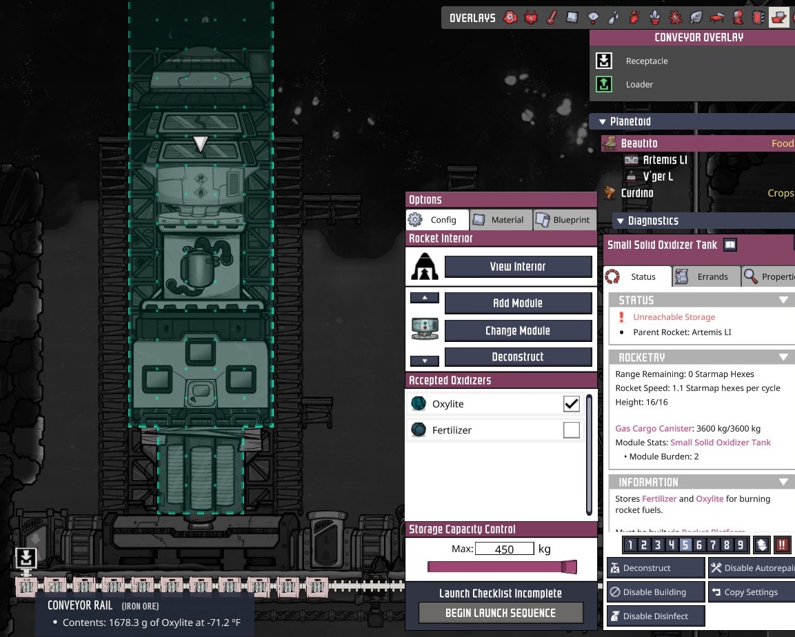Collapse the Diagnostics section
This screenshot has width=795, height=637.
(620, 221)
